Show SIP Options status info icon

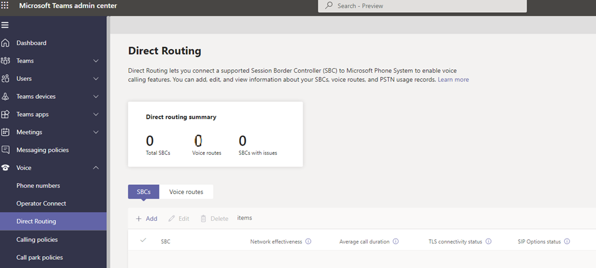coord(567,241)
